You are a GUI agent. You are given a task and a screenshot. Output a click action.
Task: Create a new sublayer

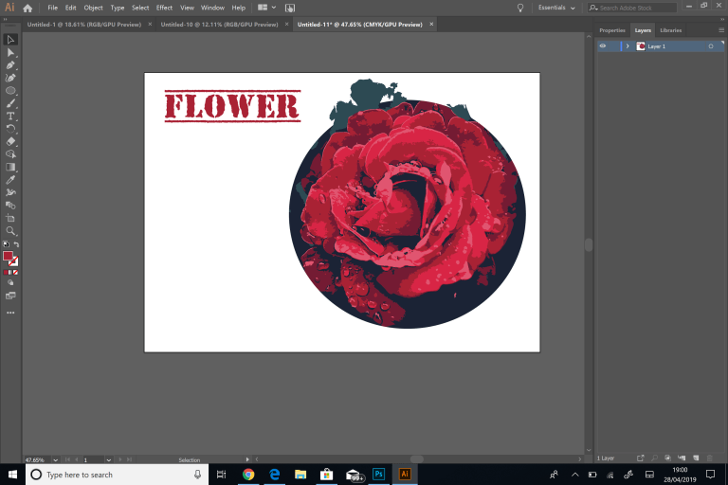click(682, 458)
